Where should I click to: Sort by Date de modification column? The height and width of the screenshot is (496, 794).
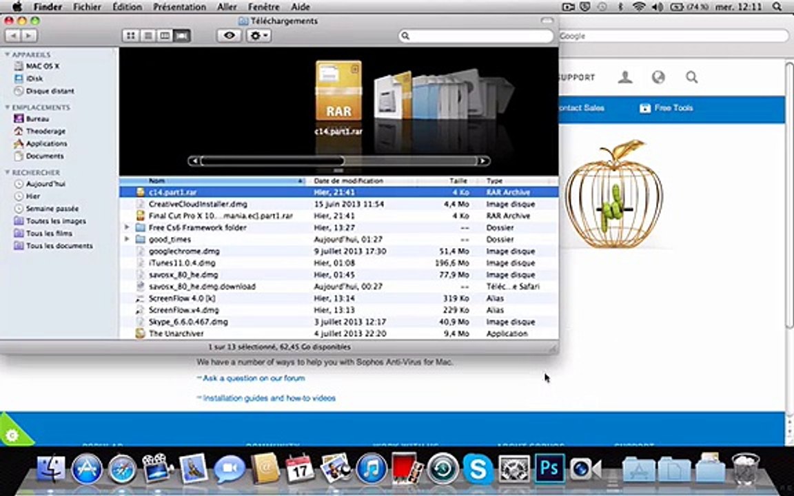tap(362, 180)
